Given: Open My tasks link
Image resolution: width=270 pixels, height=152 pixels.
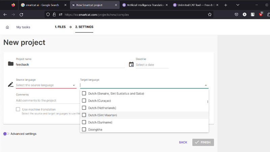Looking at the screenshot, I should (x=23, y=27).
